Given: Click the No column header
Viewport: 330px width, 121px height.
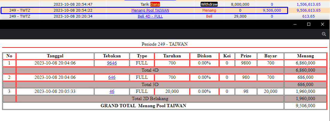Looking at the screenshot, I should point(9,56).
